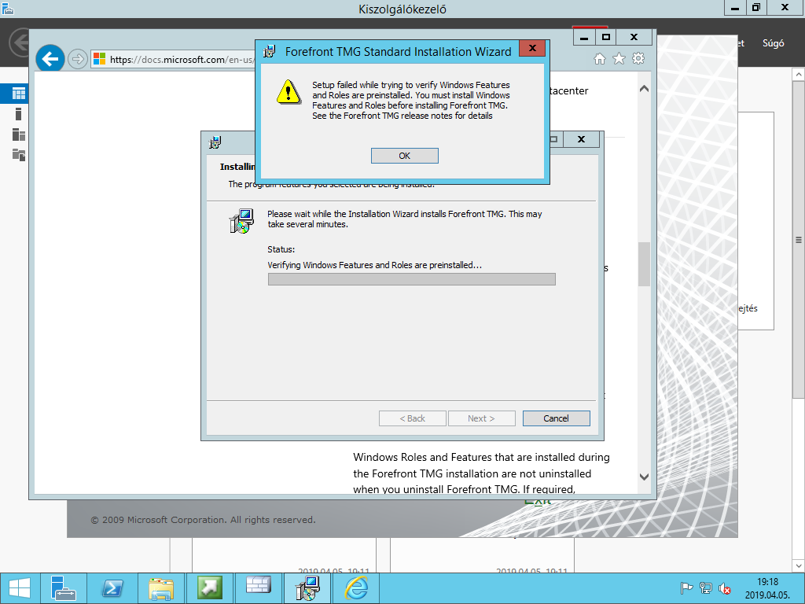This screenshot has height=604, width=805.
Task: Click installer window title bar icon
Action: pyautogui.click(x=215, y=142)
